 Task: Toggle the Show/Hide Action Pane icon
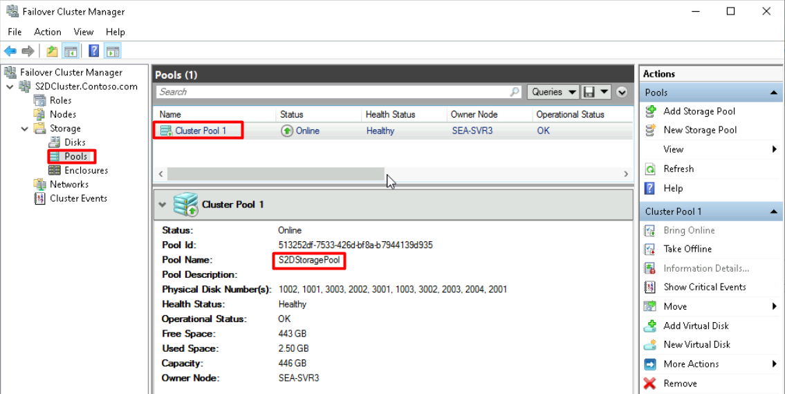coord(113,50)
